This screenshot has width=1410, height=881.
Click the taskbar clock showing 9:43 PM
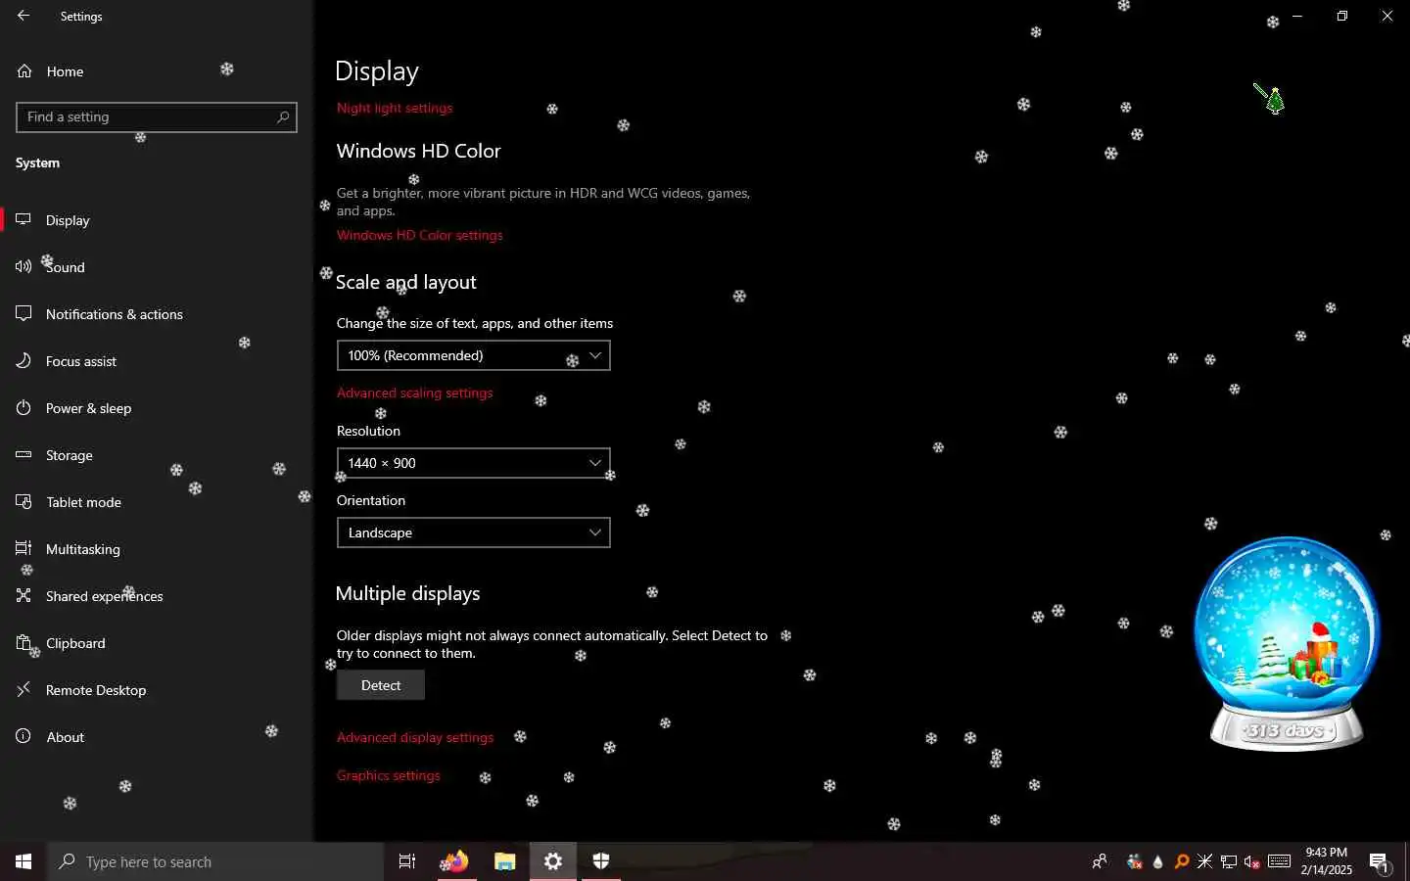tap(1326, 861)
